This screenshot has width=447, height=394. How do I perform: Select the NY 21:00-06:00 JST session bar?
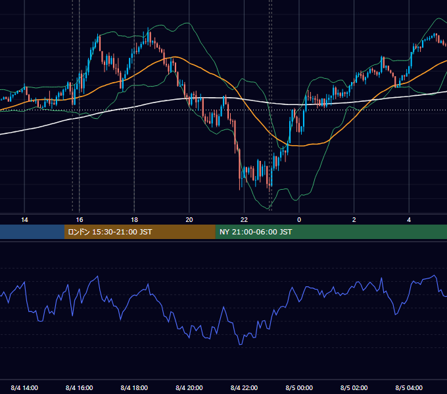click(x=331, y=232)
